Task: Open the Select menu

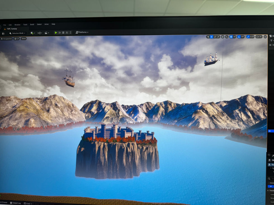Action: (39, 25)
